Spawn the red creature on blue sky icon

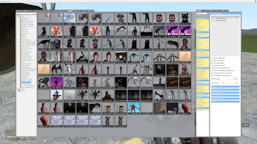pyautogui.click(x=134, y=108)
